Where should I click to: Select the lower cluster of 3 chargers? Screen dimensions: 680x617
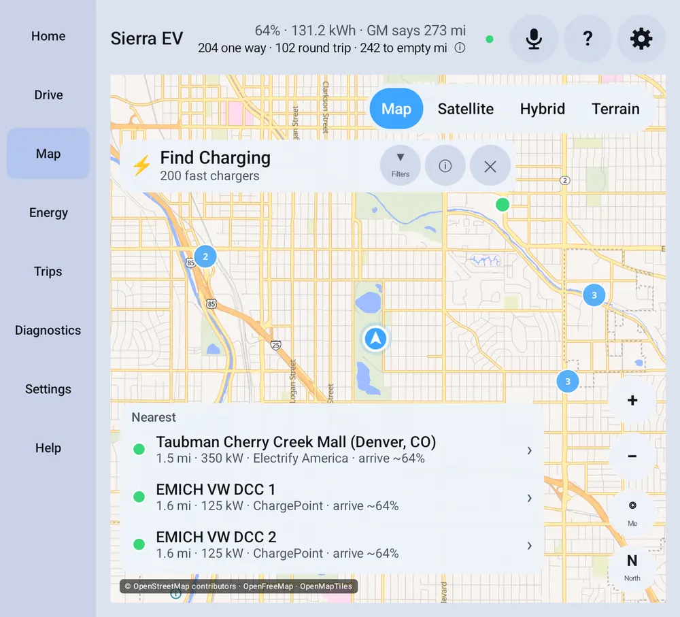pos(567,382)
